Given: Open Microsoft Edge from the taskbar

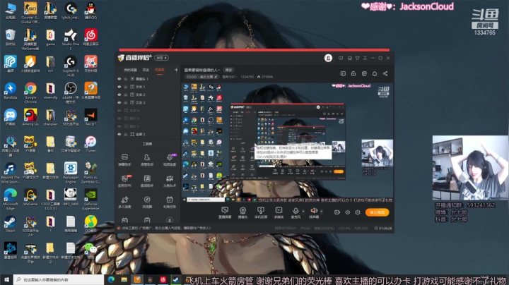Looking at the screenshot, I should click(111, 279).
